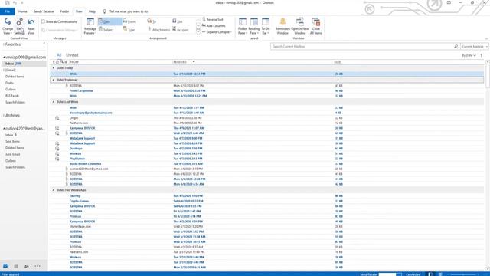This screenshot has height=276, width=490.
Task: Open the Send / Receive ribbon tab
Action: (44, 11)
